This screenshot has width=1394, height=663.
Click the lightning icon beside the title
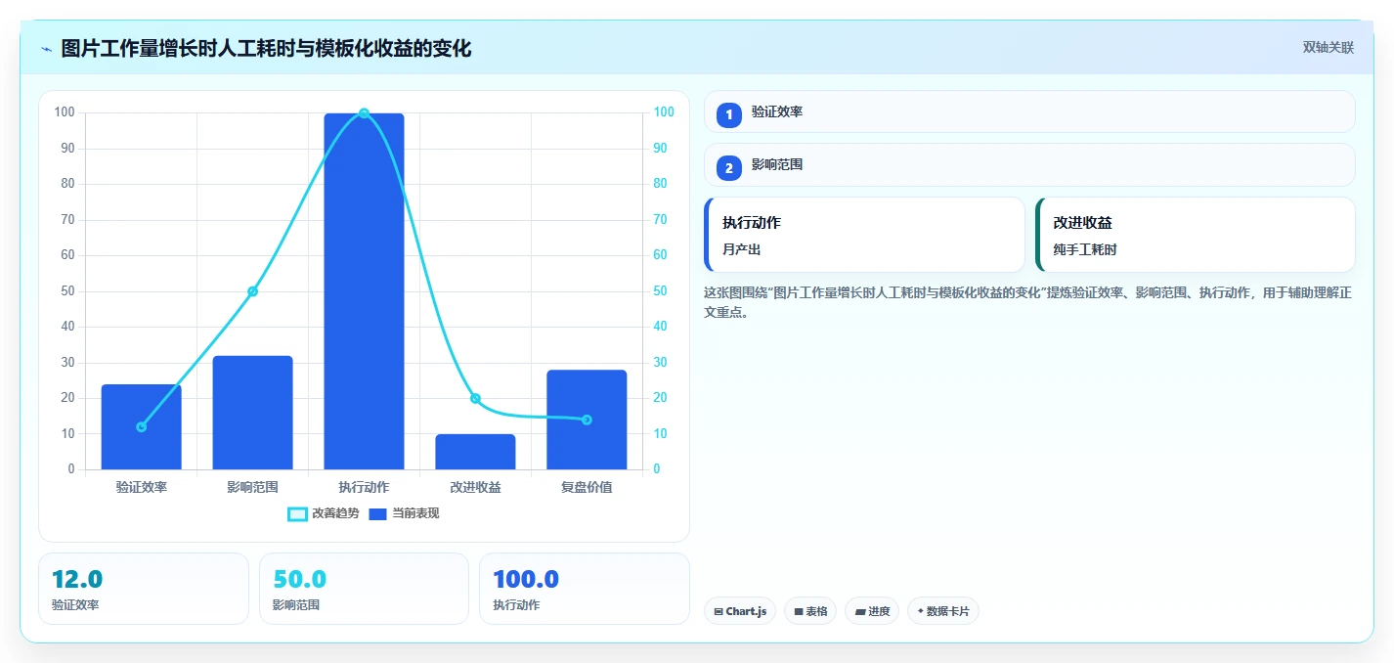pos(47,48)
